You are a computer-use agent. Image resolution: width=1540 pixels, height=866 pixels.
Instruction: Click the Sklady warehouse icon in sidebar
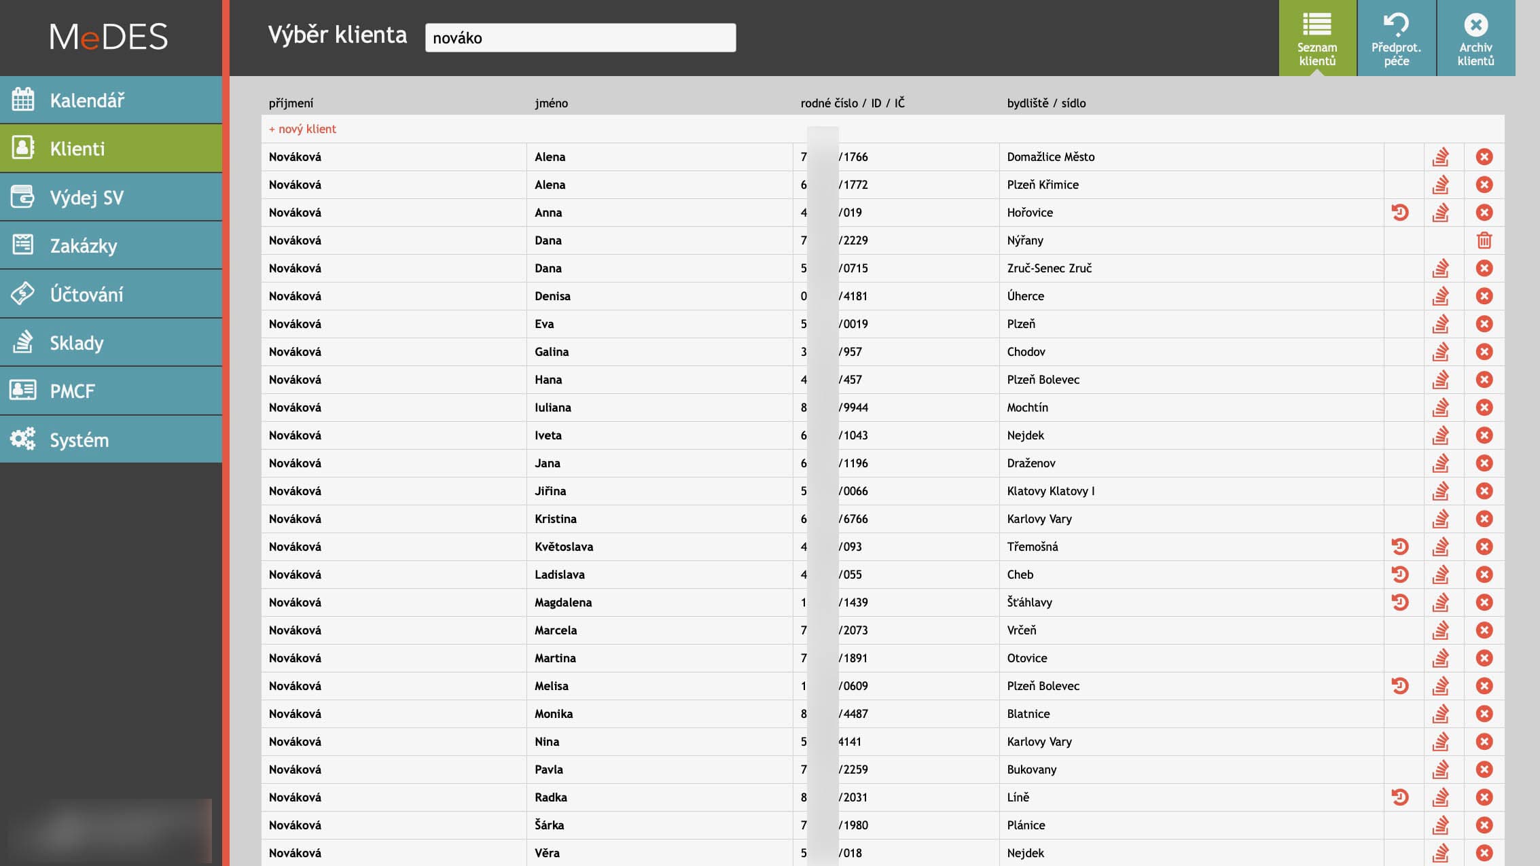22,342
